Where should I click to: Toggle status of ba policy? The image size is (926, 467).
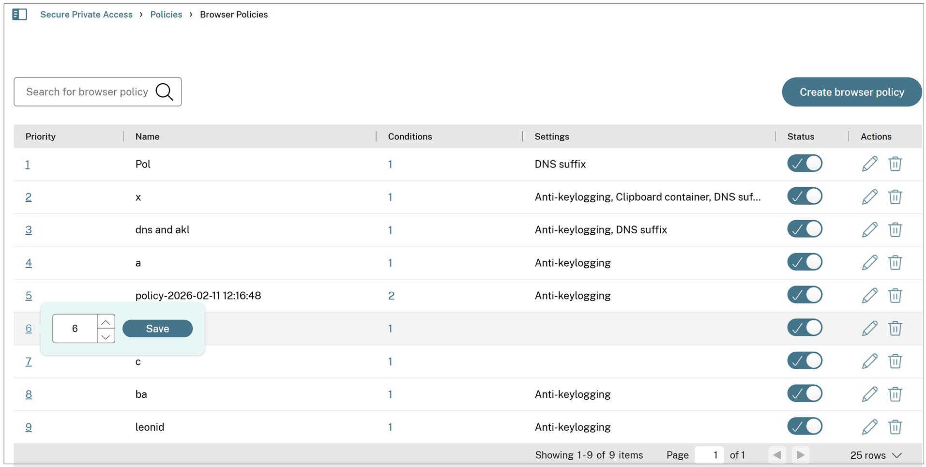coord(805,394)
